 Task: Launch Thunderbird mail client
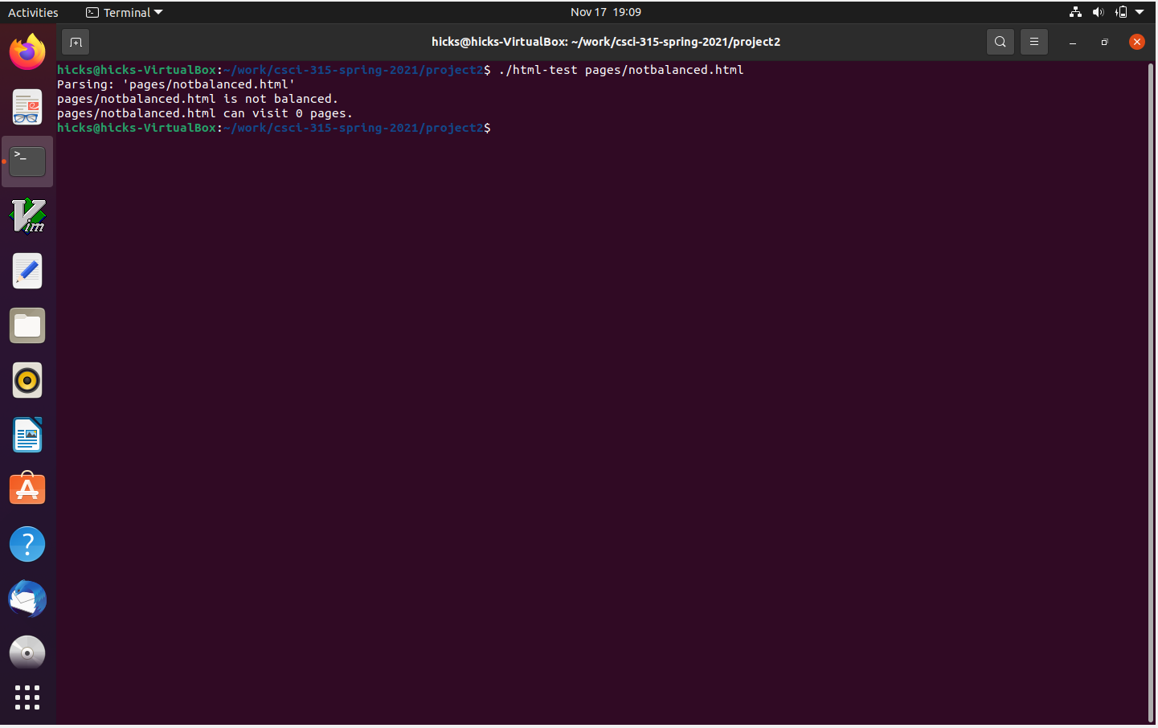(x=27, y=599)
